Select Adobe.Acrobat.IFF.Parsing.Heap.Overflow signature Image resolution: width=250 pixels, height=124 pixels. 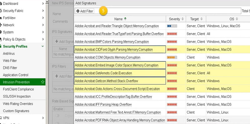tap(103, 104)
